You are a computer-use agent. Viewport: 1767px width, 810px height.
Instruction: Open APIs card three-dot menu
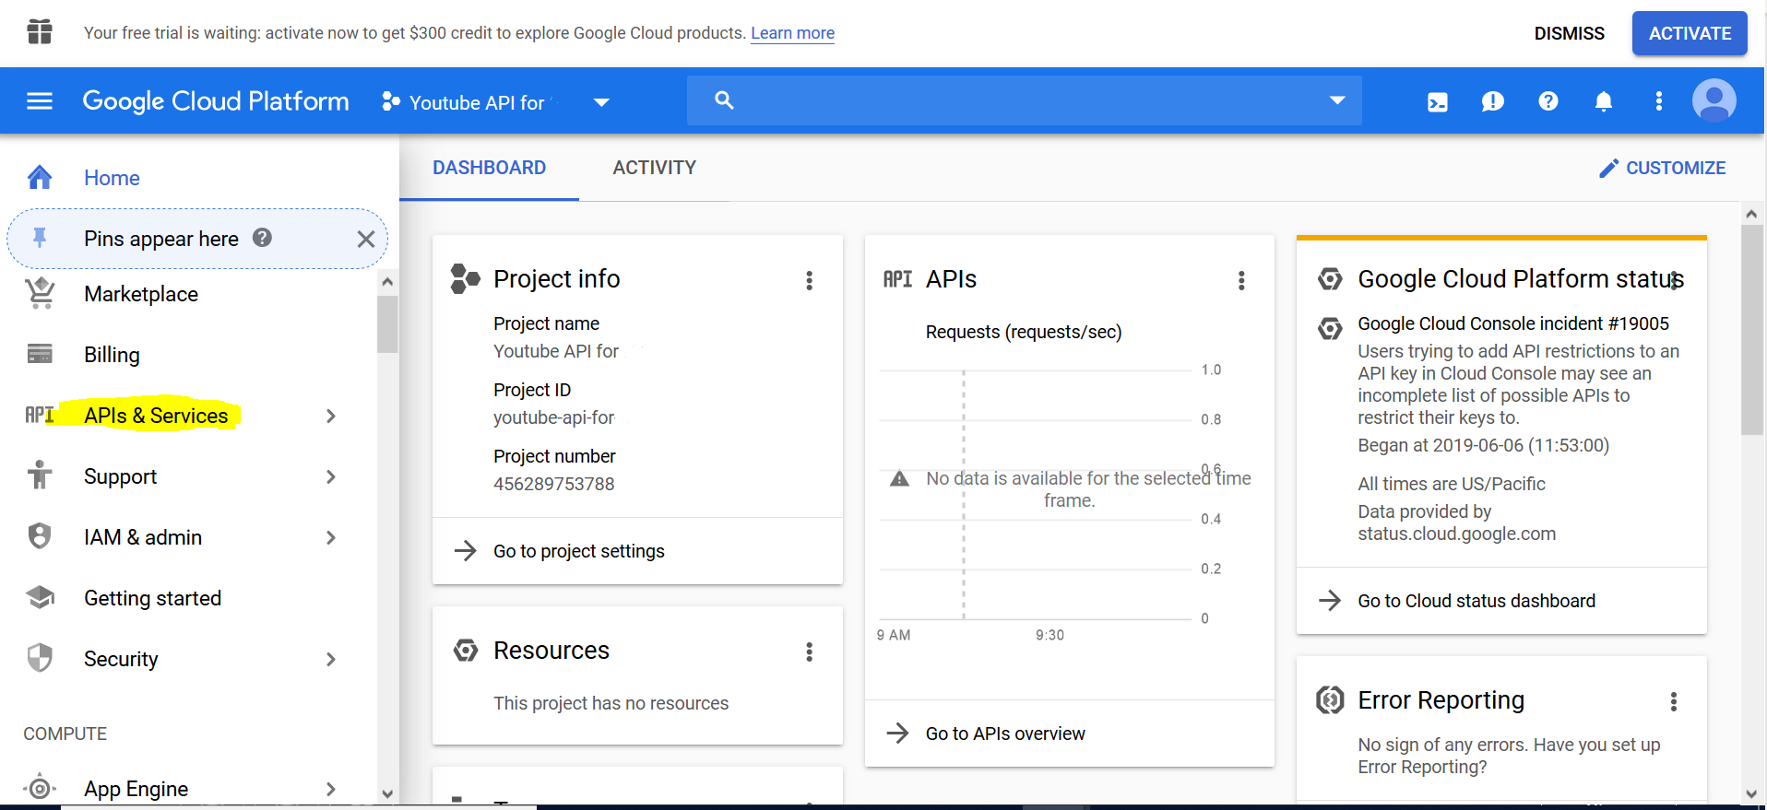[1241, 280]
